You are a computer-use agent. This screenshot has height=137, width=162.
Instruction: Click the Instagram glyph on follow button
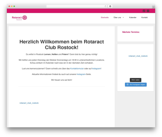pyautogui.click(x=128, y=85)
